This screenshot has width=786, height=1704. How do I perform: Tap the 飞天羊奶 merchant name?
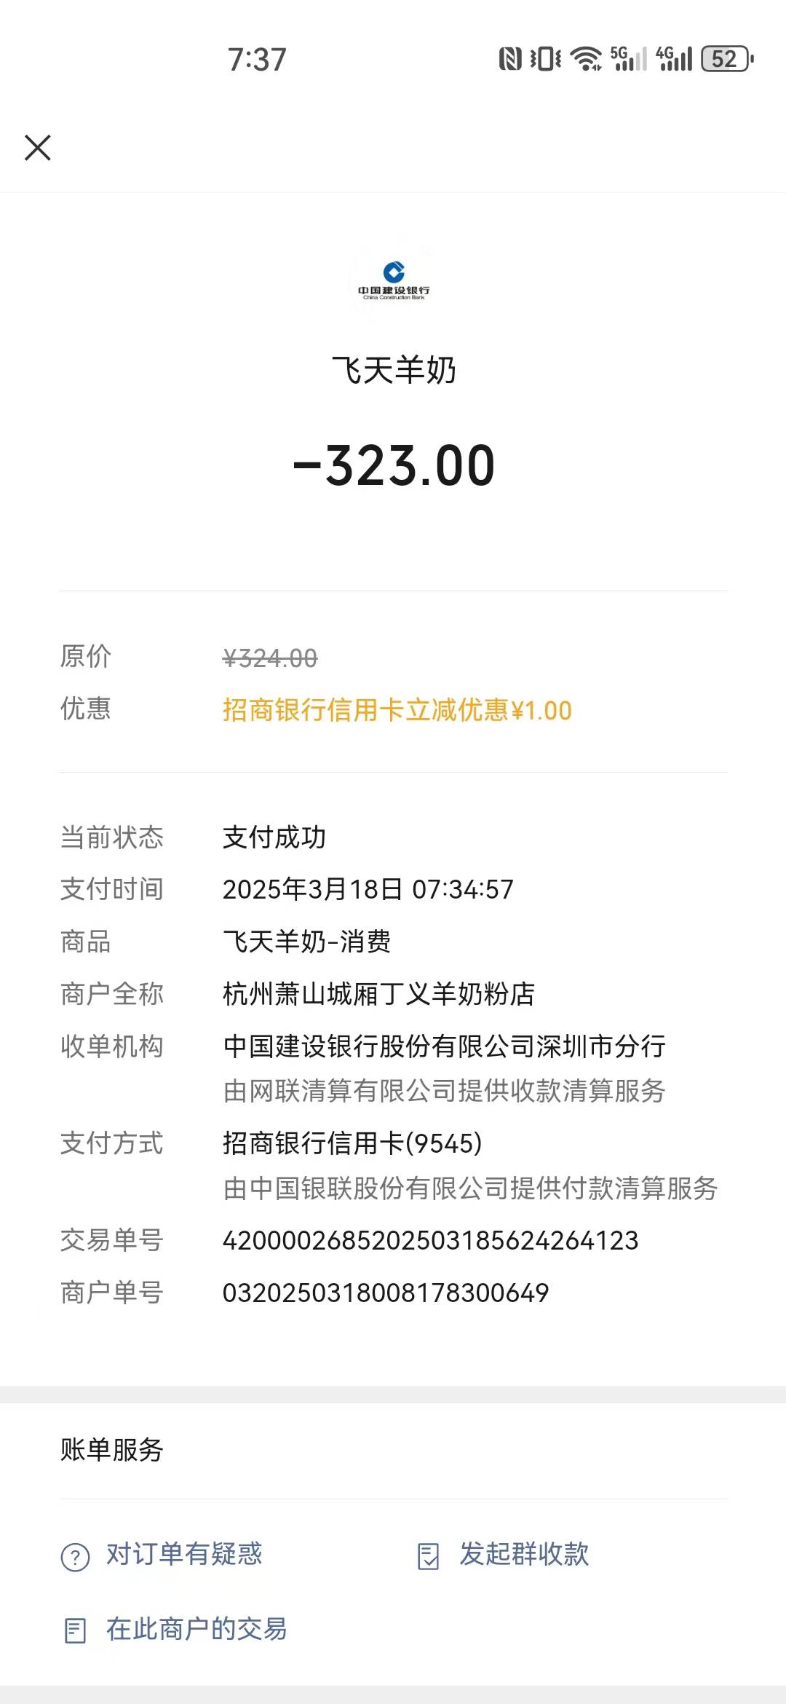pos(394,371)
